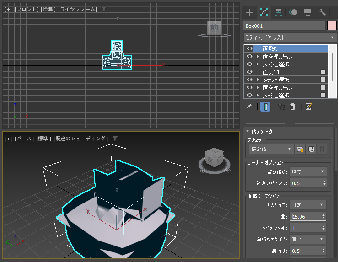The width and height of the screenshot is (338, 262).
Task: Save preset with the floppy disk icon
Action: tap(311, 149)
